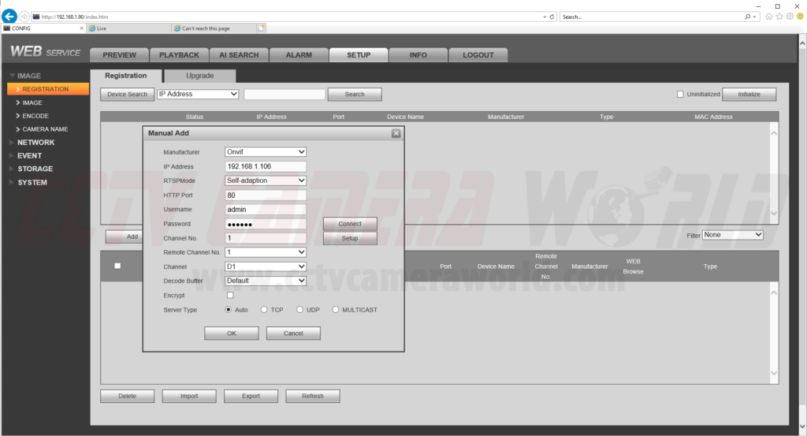Click the browser favorites star icon

tap(779, 17)
